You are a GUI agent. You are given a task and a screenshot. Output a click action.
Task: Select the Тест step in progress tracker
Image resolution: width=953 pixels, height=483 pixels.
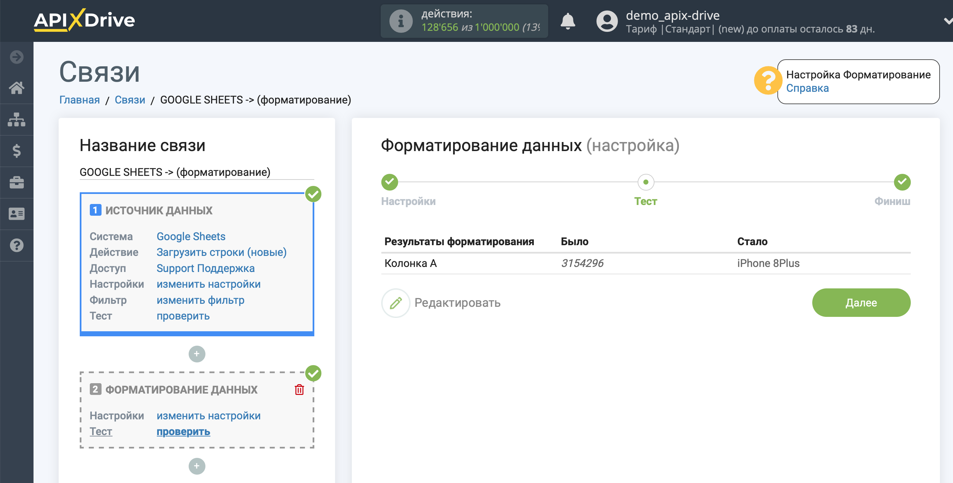(646, 201)
